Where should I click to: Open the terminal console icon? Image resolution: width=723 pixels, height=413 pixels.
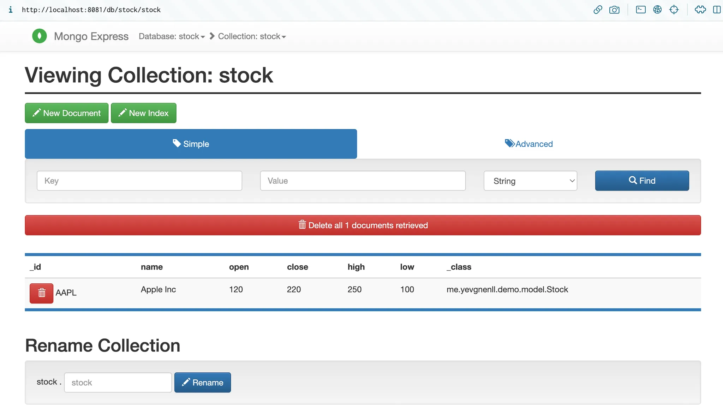click(x=640, y=10)
